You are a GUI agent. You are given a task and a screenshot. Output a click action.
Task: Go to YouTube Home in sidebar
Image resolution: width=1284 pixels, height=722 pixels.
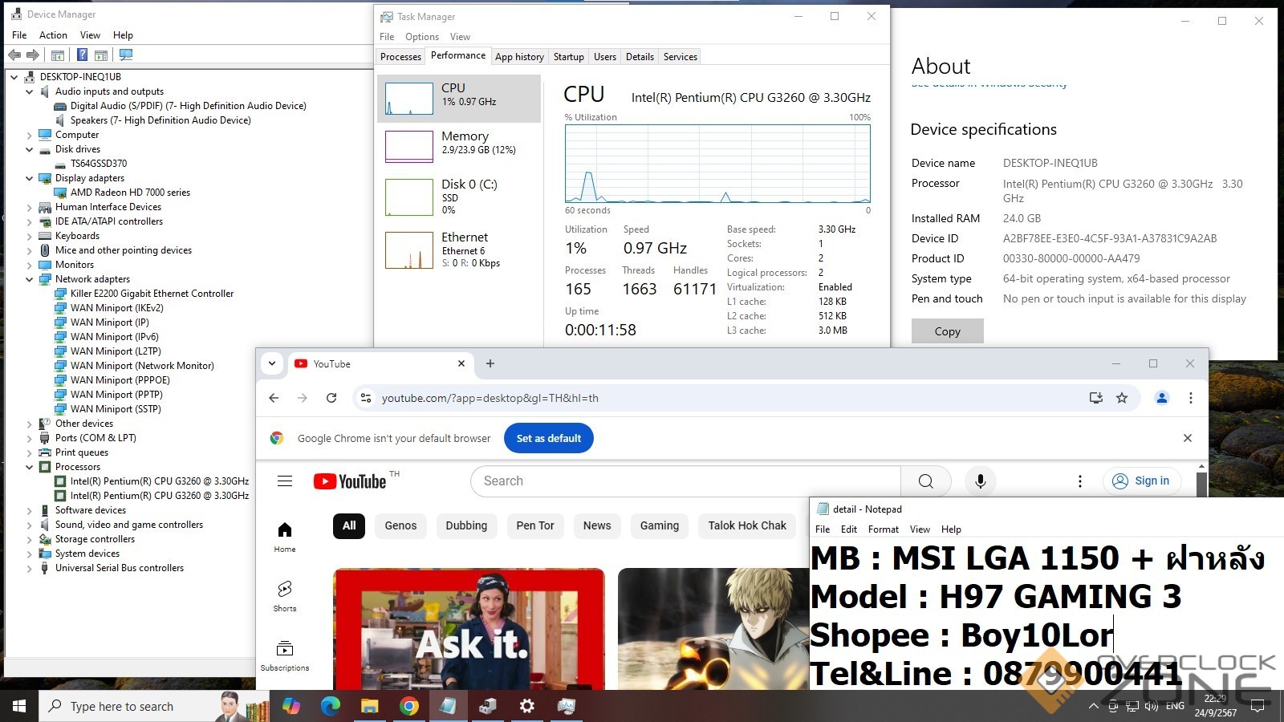point(285,537)
